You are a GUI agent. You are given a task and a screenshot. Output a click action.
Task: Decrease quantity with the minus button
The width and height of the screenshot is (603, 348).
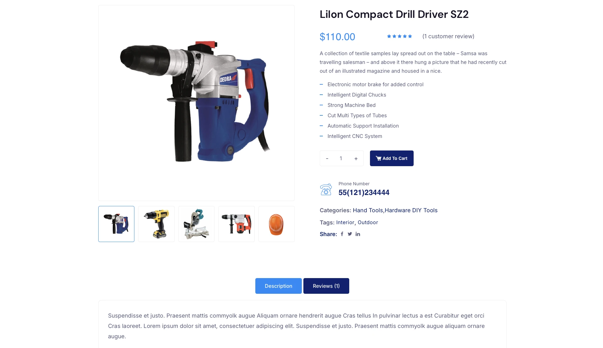click(x=327, y=158)
